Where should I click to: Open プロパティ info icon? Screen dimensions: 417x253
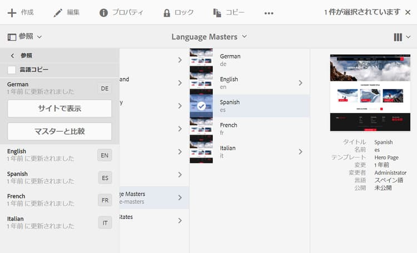[x=103, y=12]
